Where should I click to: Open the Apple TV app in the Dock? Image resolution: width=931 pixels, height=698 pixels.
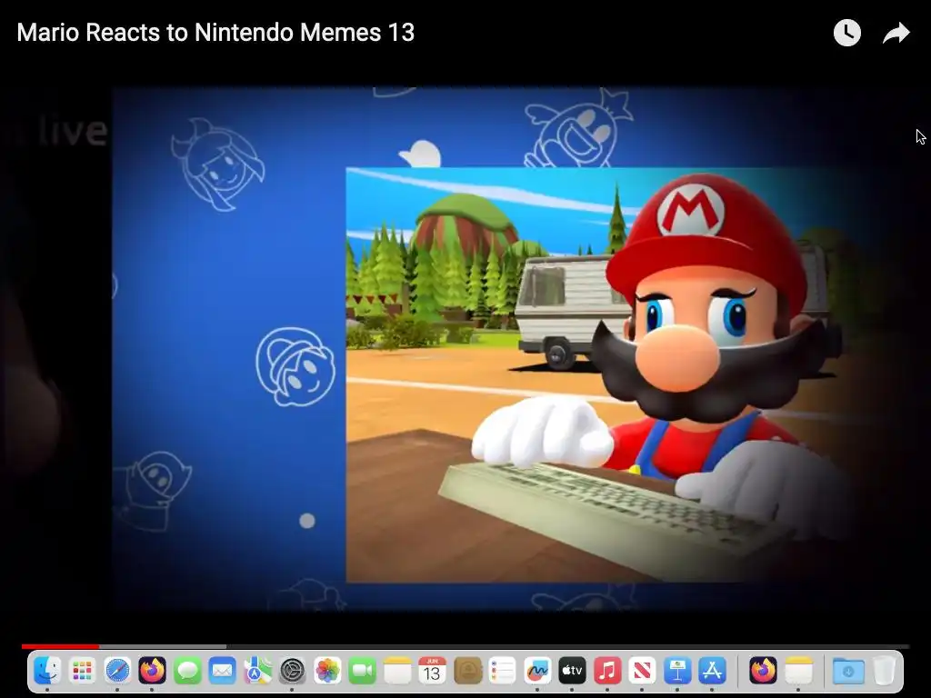pyautogui.click(x=573, y=671)
